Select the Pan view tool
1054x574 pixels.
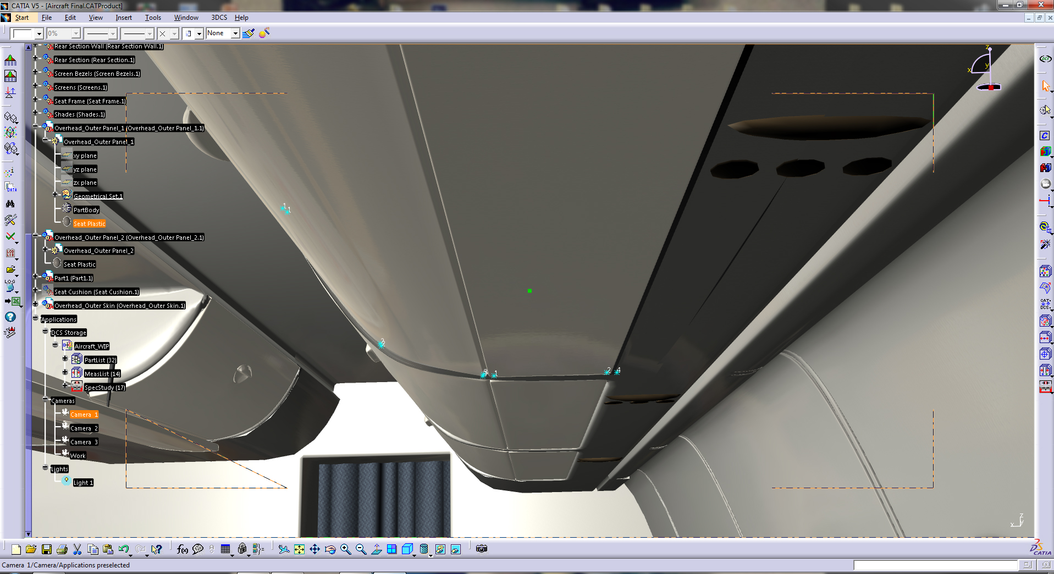[x=314, y=549]
